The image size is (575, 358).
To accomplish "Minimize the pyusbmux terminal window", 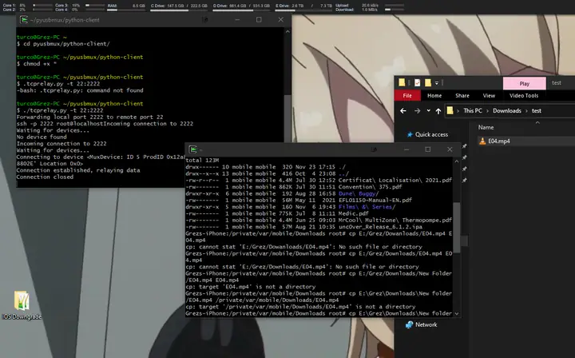I will [237, 20].
